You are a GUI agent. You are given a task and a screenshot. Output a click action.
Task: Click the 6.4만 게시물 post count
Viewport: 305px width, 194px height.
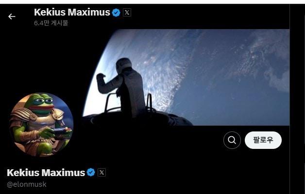click(x=51, y=23)
